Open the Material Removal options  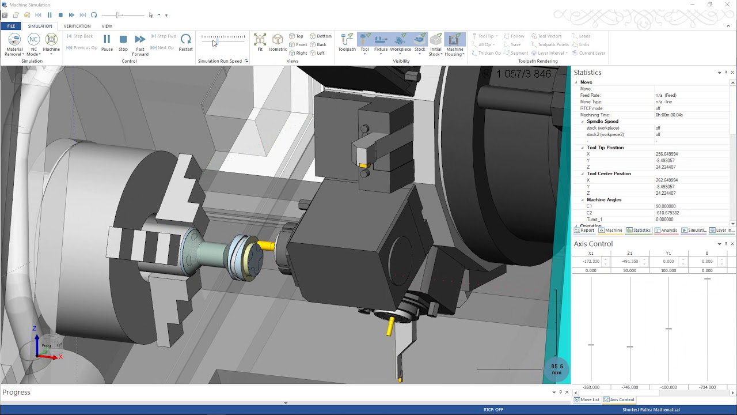click(x=14, y=44)
